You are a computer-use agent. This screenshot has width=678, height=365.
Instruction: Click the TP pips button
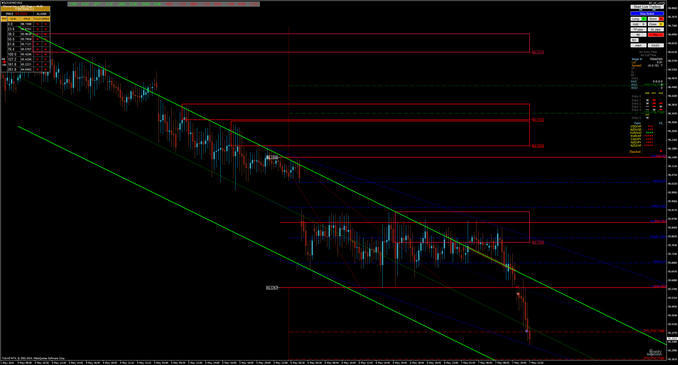click(638, 30)
